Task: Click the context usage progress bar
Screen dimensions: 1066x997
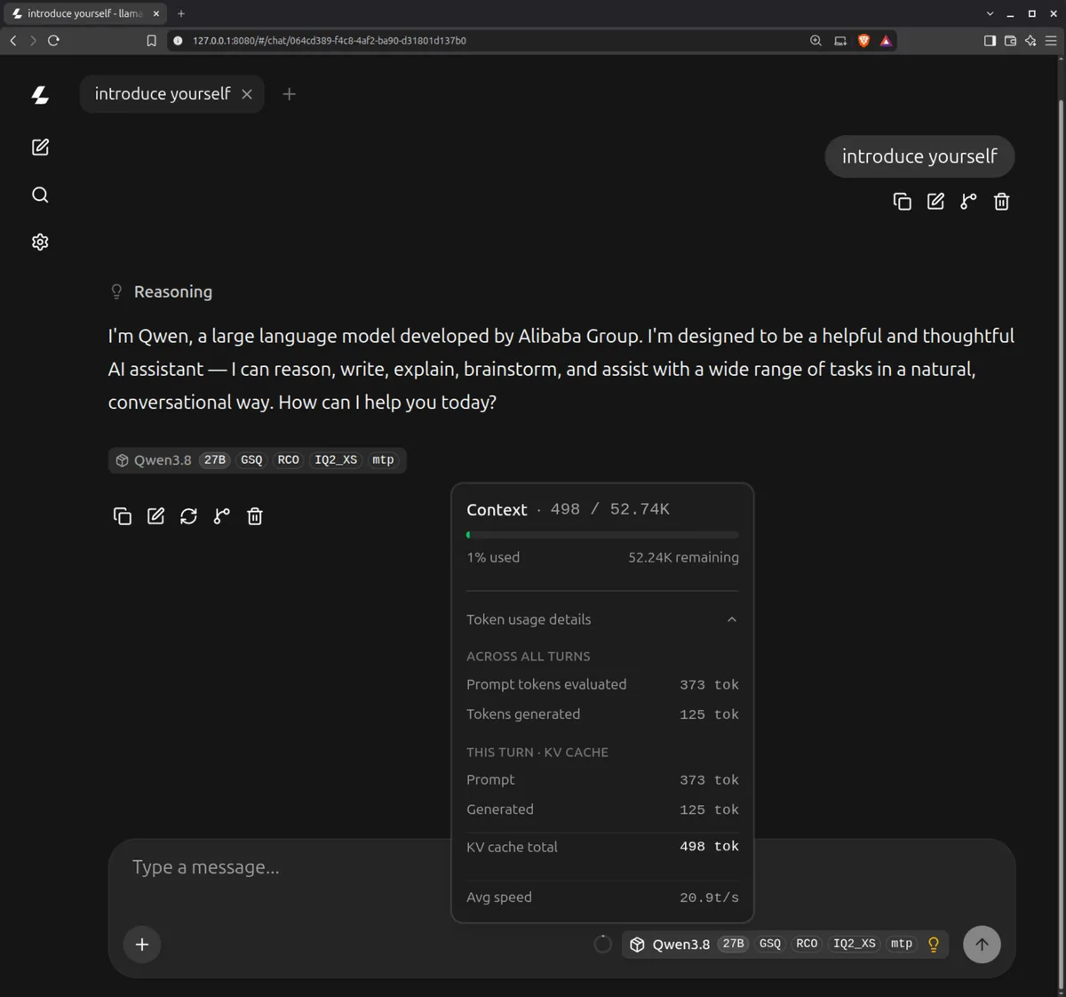Action: 602,535
